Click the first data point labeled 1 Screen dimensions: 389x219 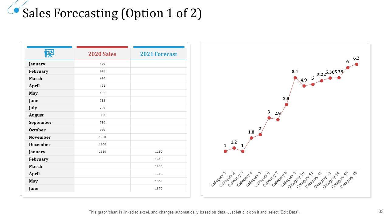click(225, 151)
